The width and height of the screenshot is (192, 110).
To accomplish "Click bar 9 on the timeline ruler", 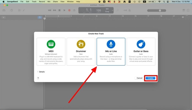I will pyautogui.click(x=97, y=16).
